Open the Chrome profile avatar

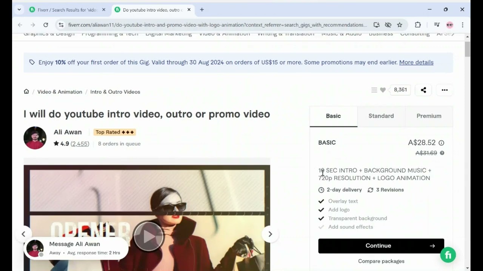[x=450, y=25]
